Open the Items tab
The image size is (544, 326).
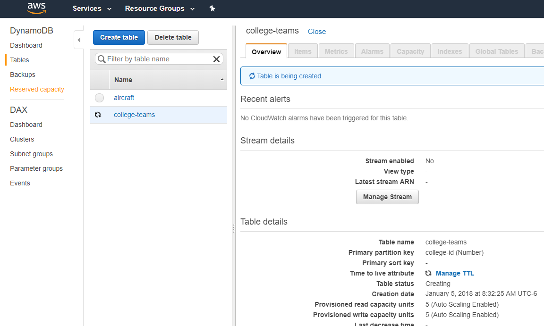coord(303,51)
